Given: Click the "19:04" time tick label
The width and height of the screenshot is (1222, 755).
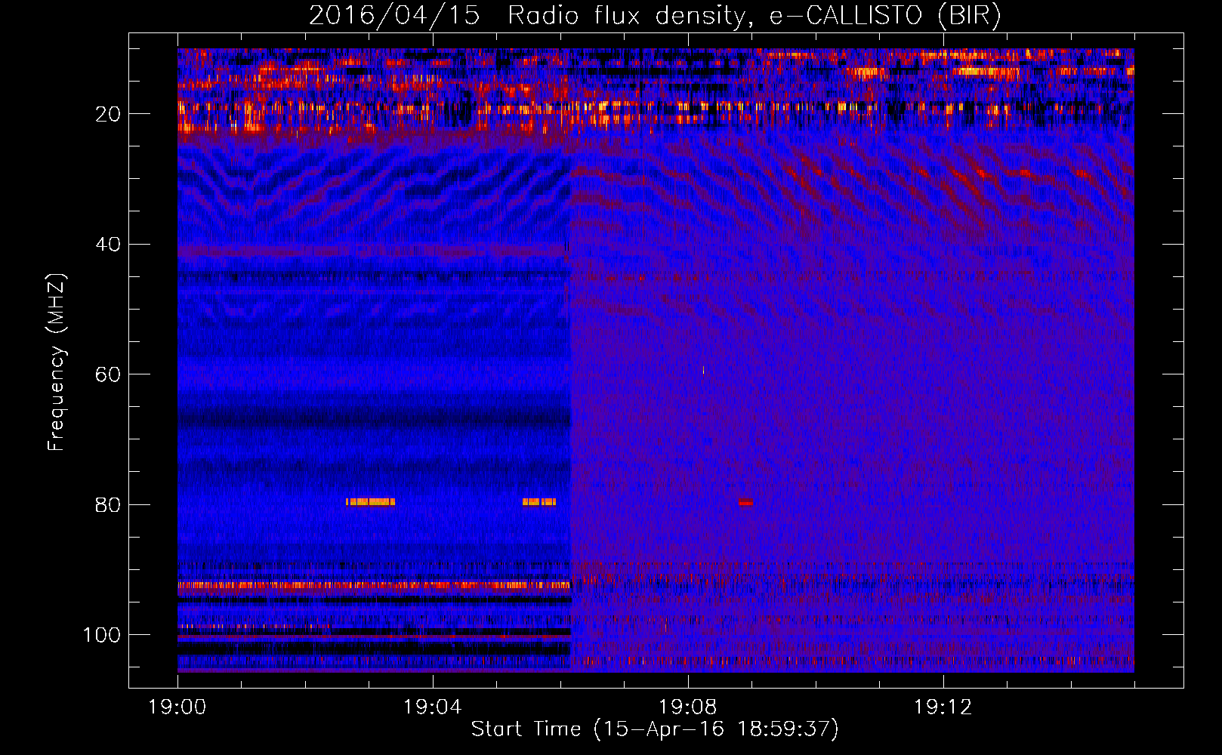Looking at the screenshot, I should click(x=433, y=707).
